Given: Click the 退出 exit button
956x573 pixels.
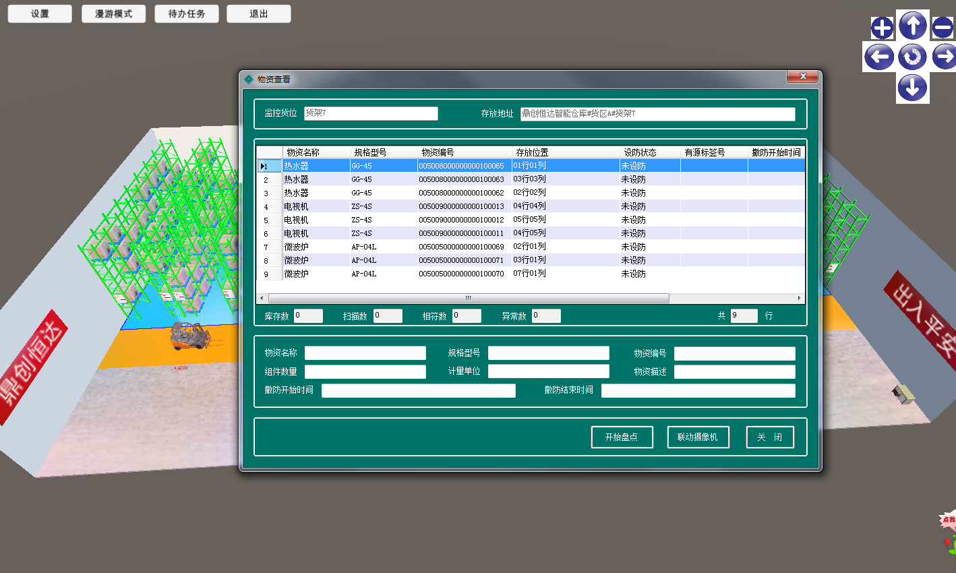Looking at the screenshot, I should 259,14.
